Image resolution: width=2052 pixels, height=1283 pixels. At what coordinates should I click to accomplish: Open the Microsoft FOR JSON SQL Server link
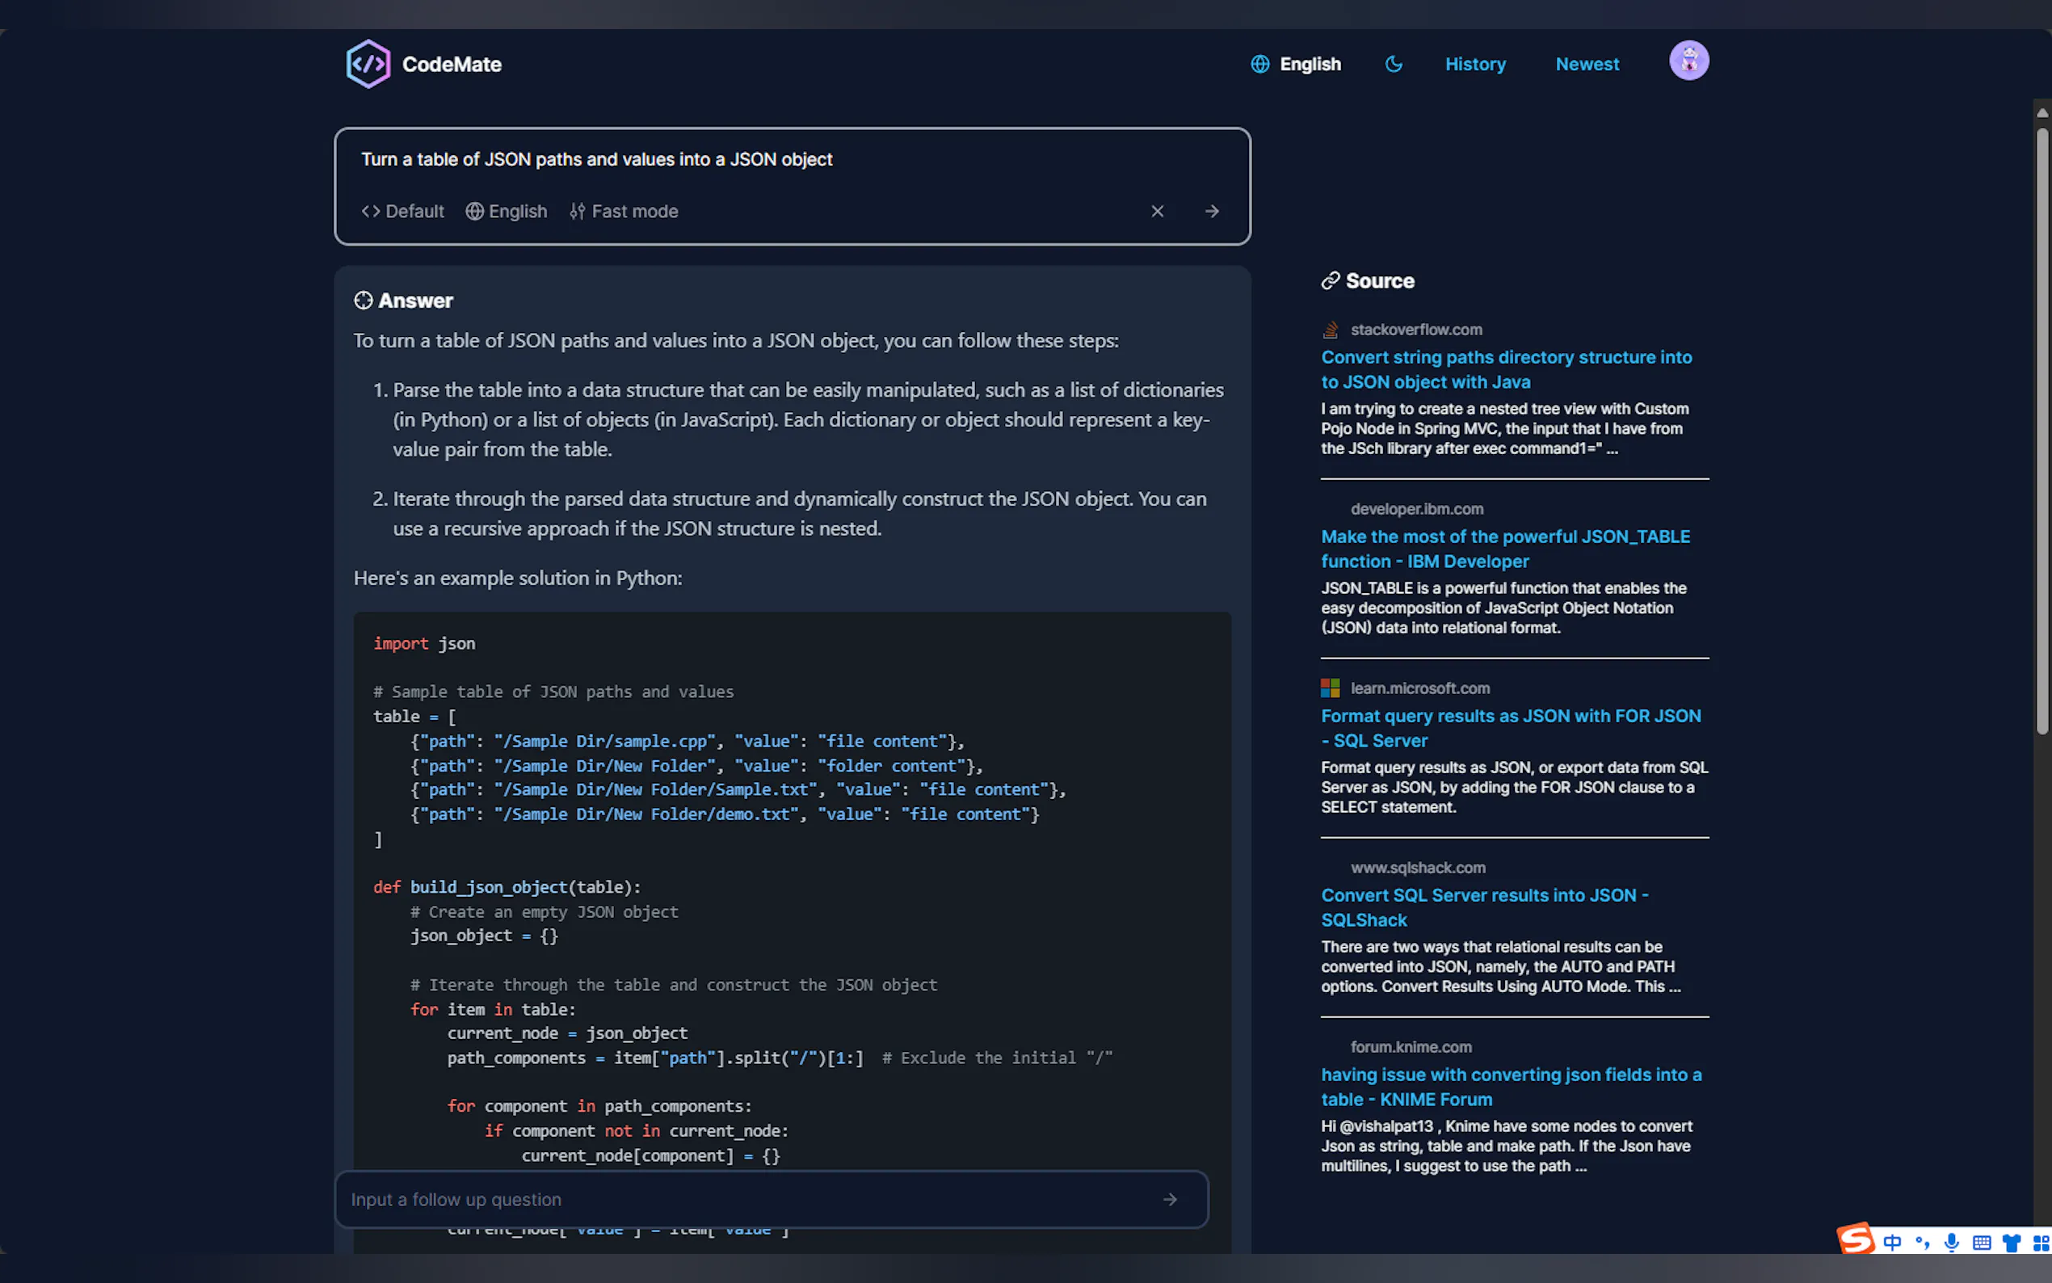[x=1510, y=728]
